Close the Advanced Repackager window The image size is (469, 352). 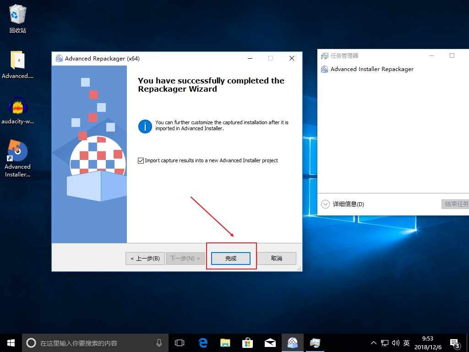(292, 58)
